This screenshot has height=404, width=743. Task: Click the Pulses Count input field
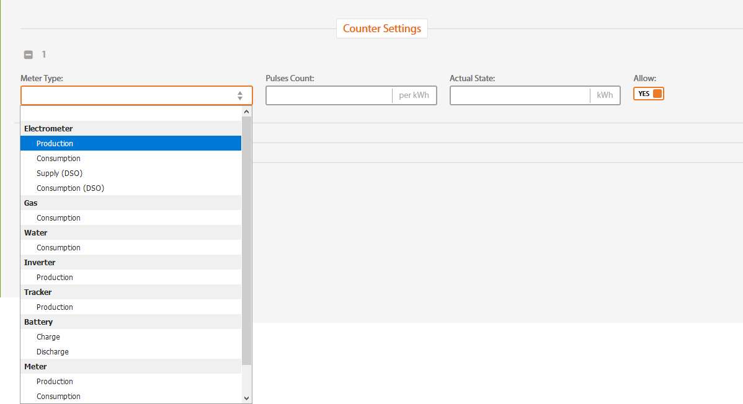tap(329, 95)
